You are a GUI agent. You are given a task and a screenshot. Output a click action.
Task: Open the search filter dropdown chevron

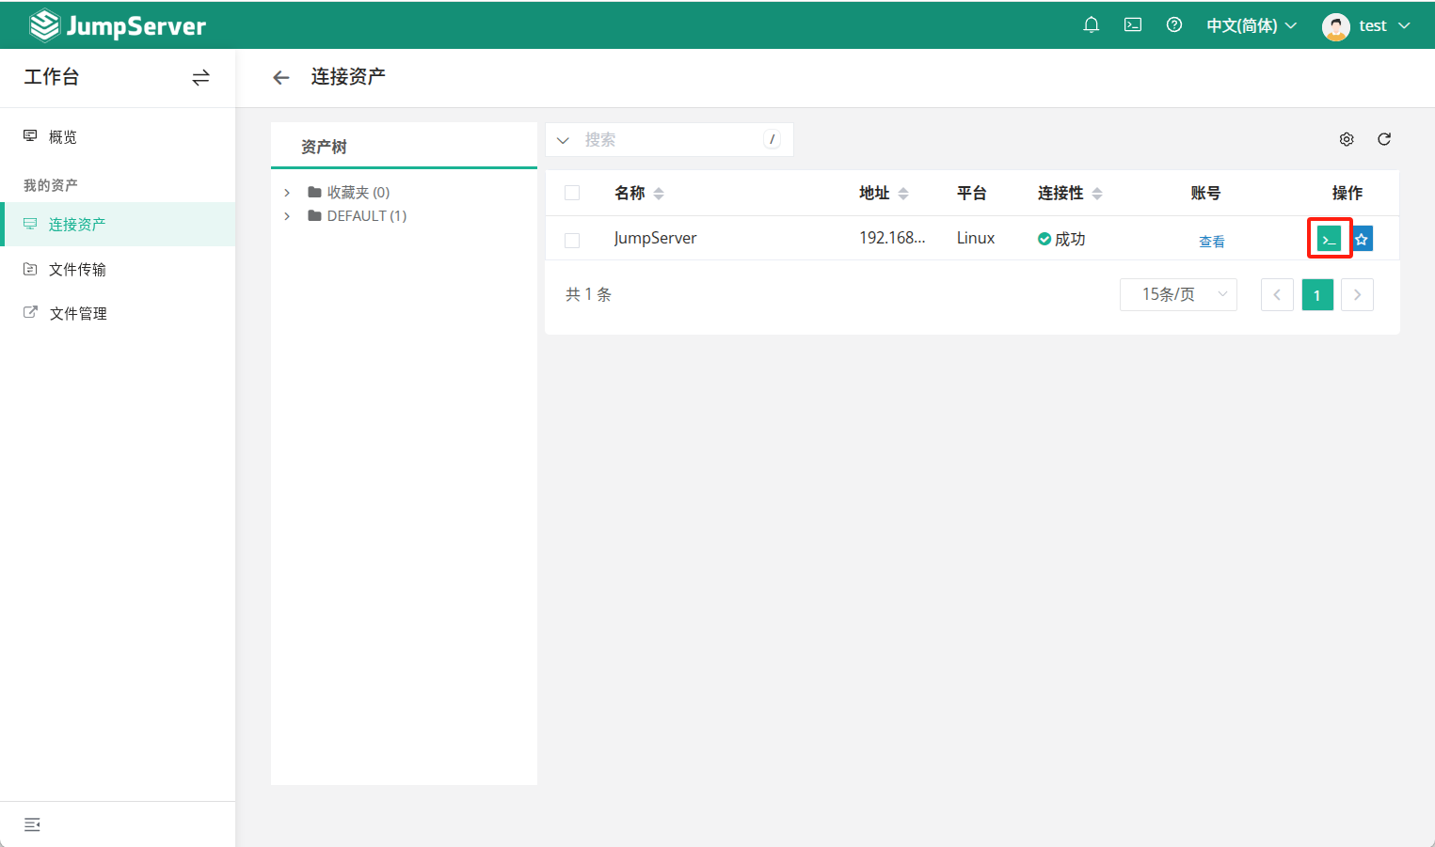(563, 140)
